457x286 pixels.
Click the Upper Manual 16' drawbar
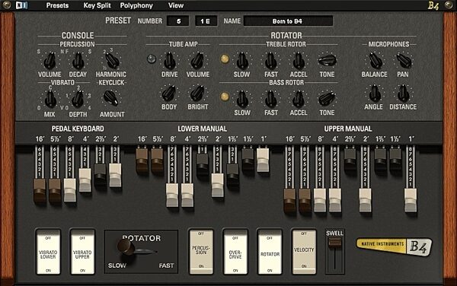[x=289, y=201]
